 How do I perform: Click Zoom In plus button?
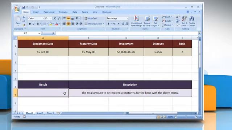[x=196, y=117]
